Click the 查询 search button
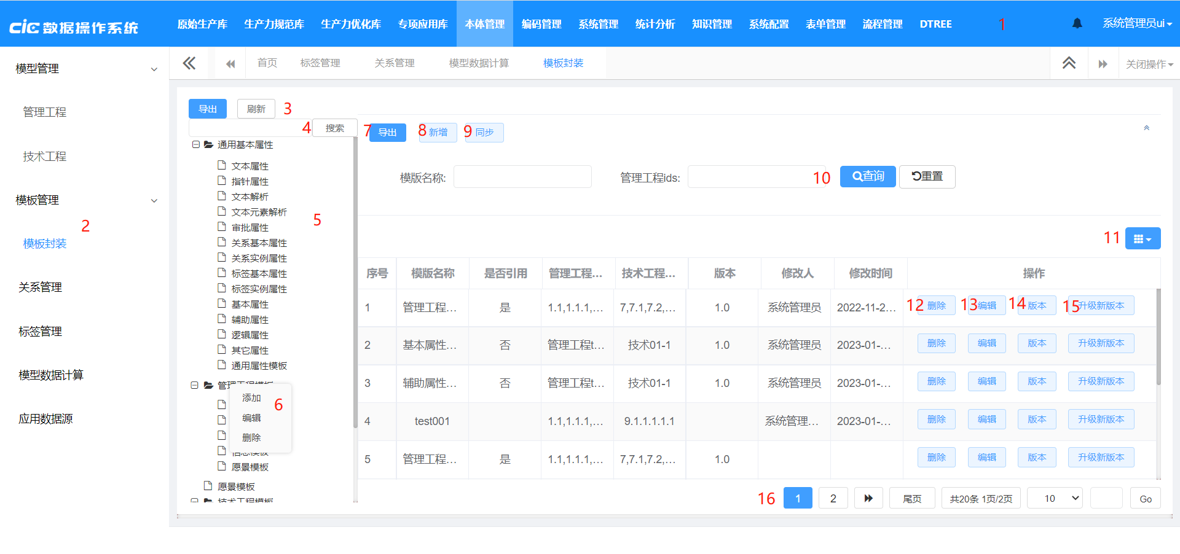 tap(867, 176)
